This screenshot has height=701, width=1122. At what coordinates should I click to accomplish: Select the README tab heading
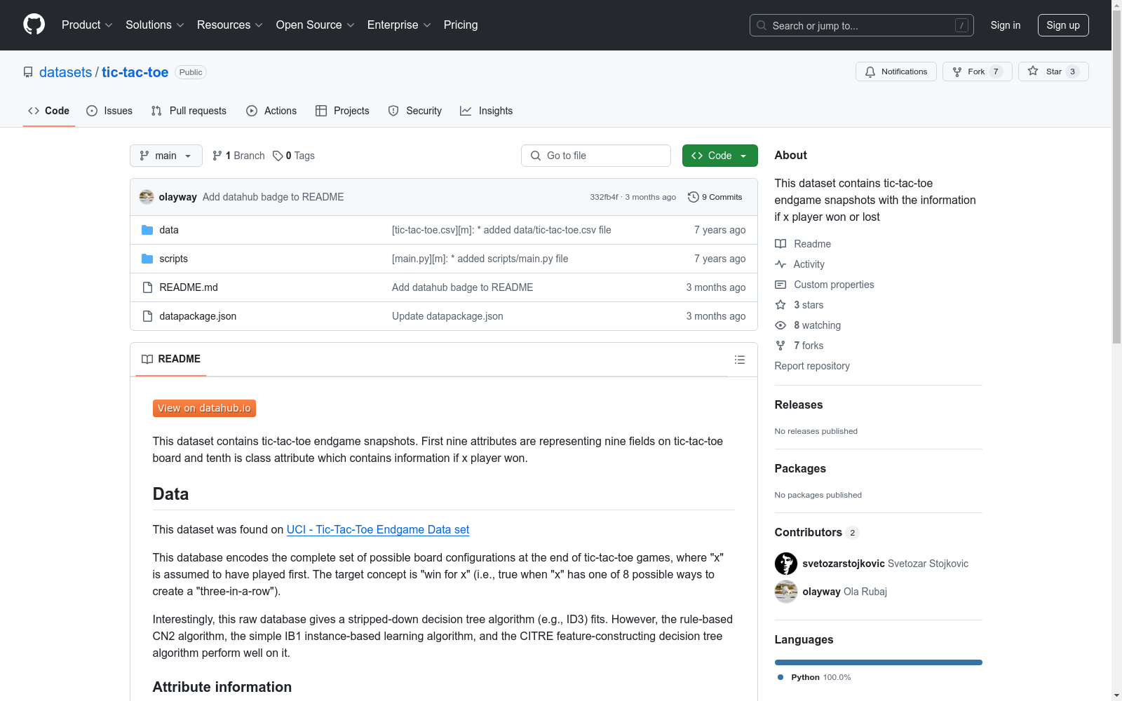click(171, 359)
